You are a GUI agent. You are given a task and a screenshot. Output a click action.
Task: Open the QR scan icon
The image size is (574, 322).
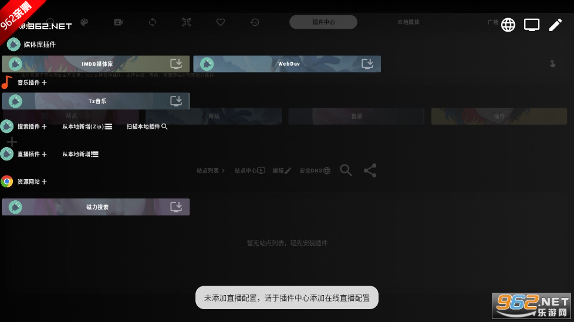tap(186, 22)
